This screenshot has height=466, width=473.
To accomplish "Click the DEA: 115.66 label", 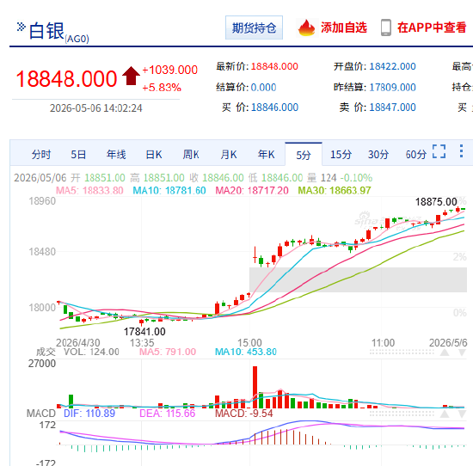I will 168,414.
